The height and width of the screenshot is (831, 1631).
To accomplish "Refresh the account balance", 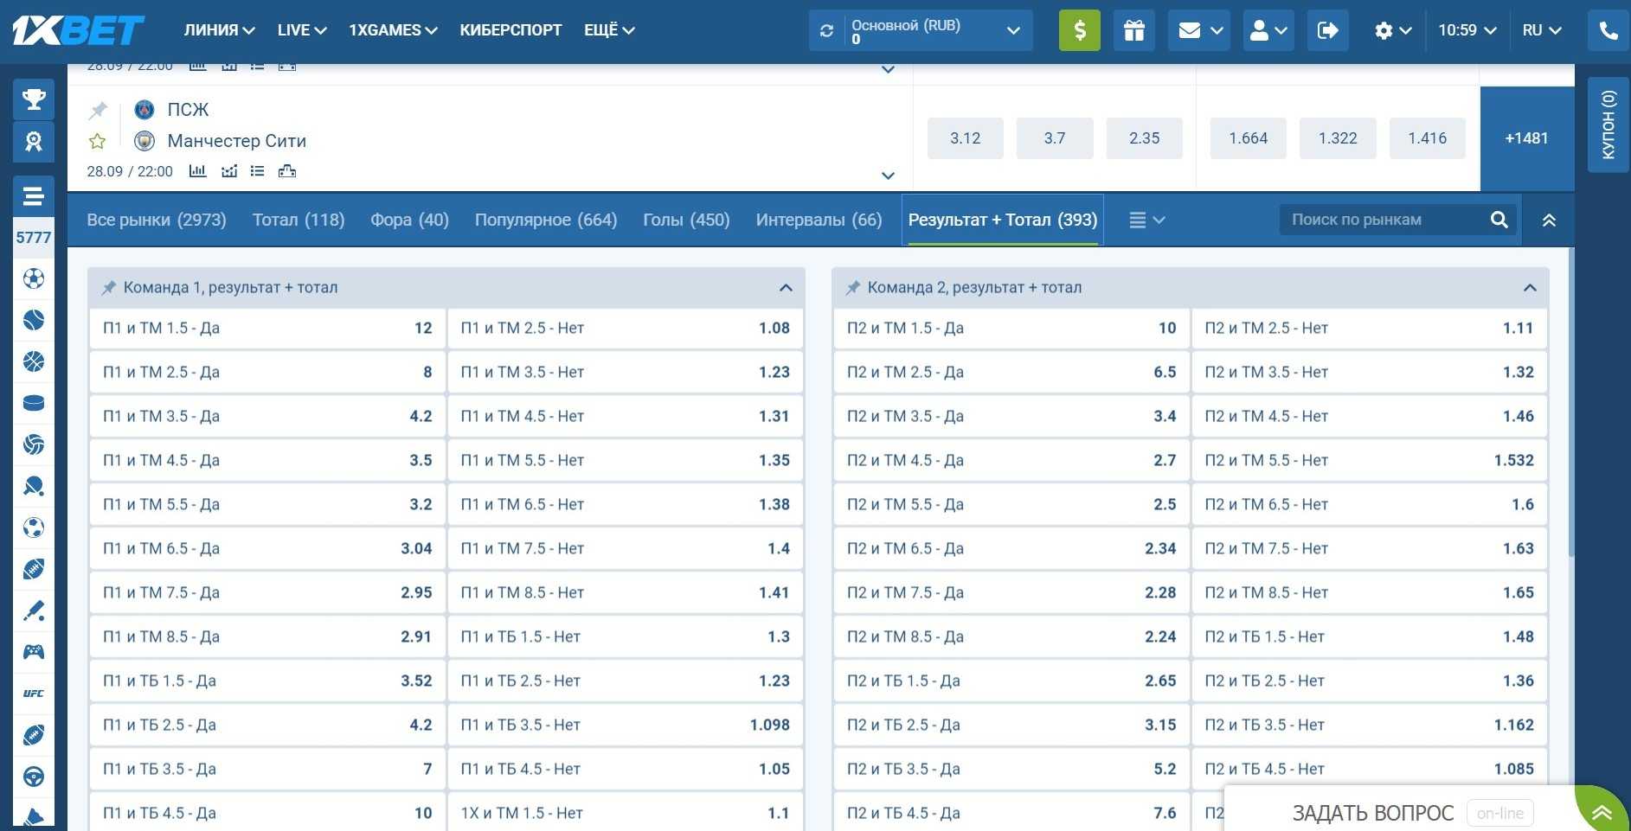I will tap(826, 30).
